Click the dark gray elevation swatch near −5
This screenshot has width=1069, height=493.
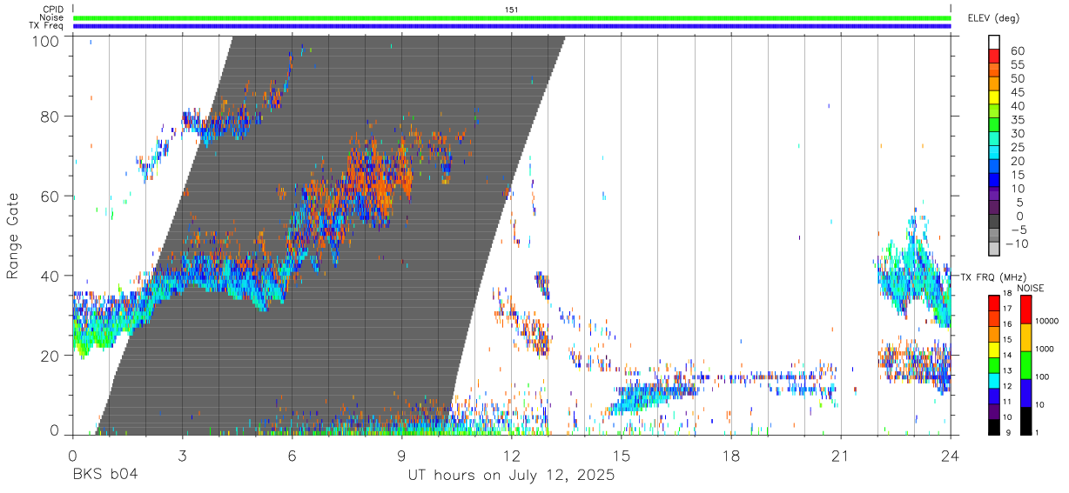coord(994,221)
